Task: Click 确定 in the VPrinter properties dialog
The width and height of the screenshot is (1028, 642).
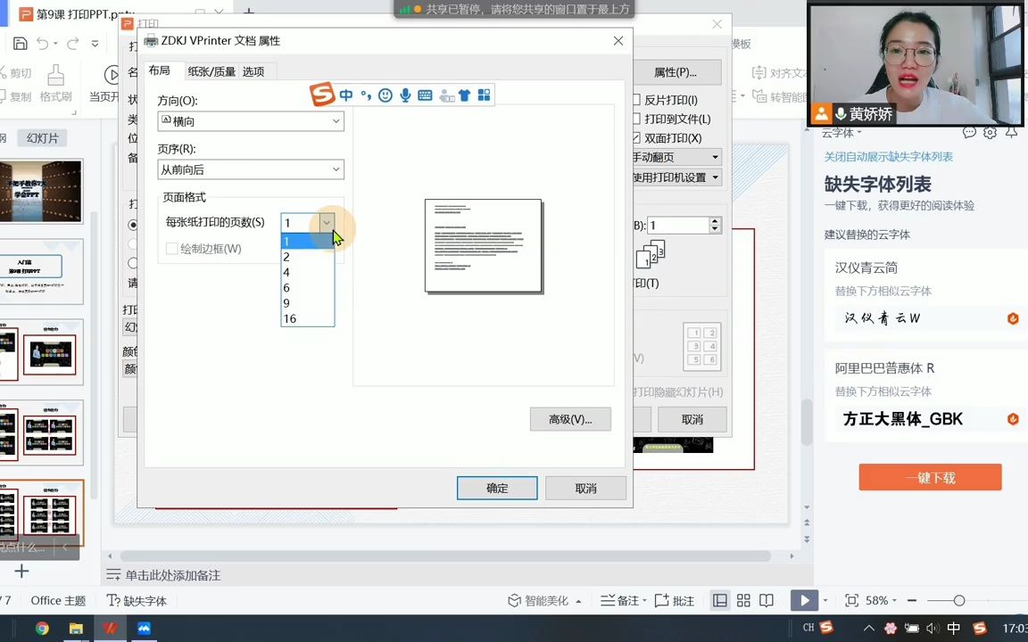Action: coord(497,488)
